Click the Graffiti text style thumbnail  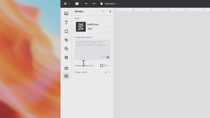point(81,27)
